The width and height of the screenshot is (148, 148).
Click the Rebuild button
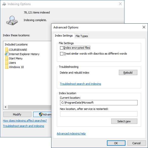point(128,73)
